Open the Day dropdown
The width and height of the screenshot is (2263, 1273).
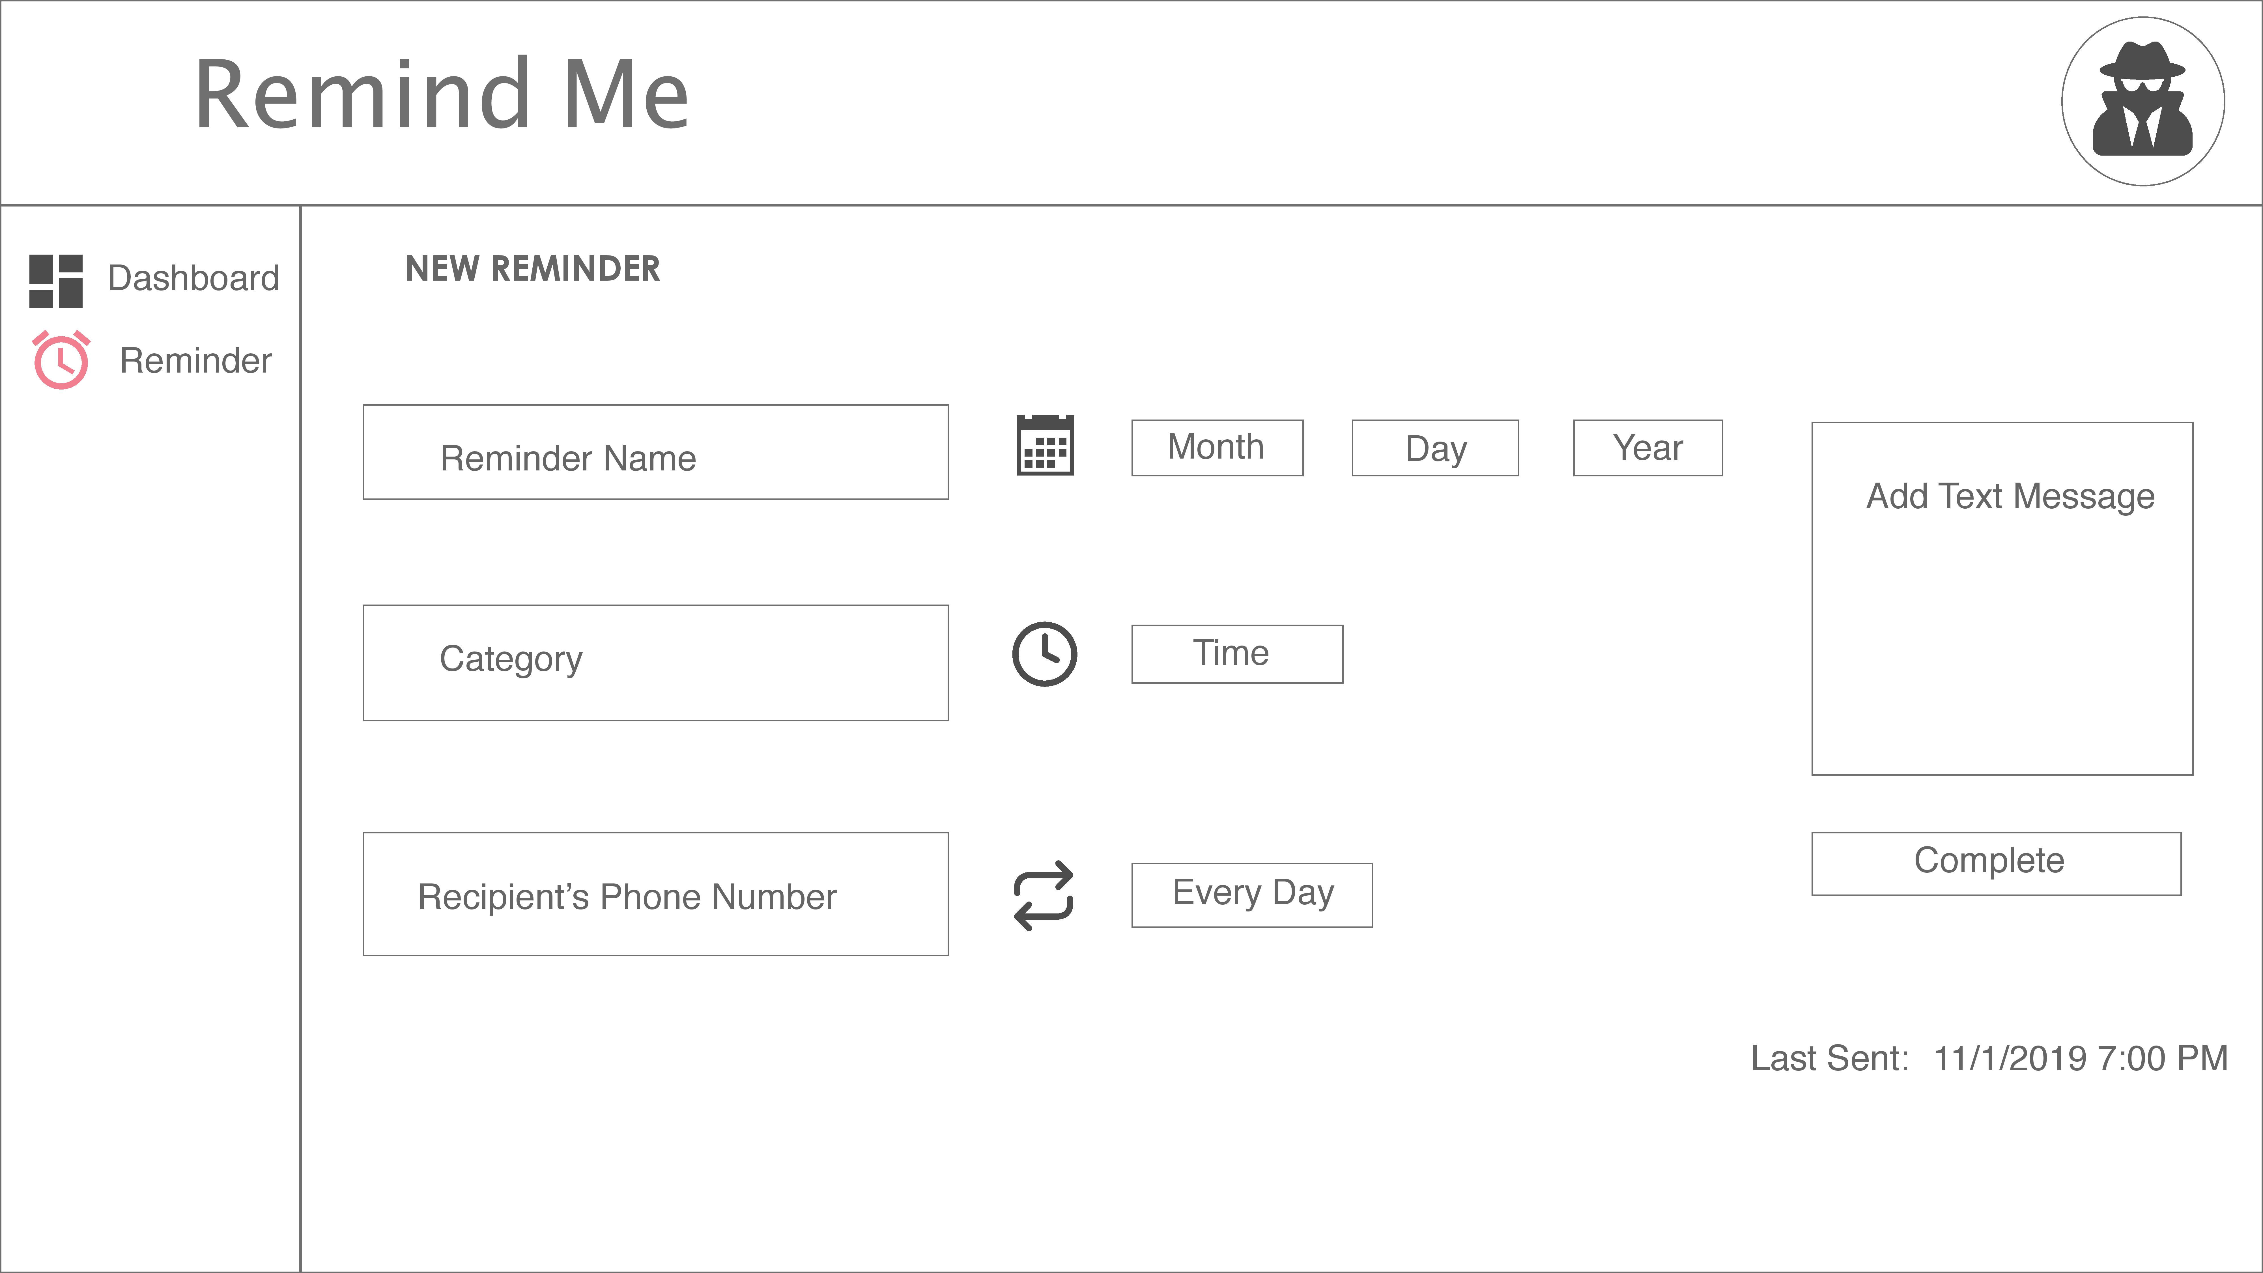tap(1434, 448)
